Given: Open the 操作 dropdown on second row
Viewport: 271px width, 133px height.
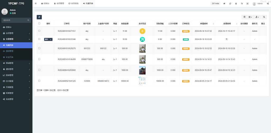Looking at the screenshot, I should coord(48,39).
